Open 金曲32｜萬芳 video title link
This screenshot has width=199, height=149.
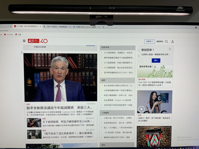click(x=154, y=119)
